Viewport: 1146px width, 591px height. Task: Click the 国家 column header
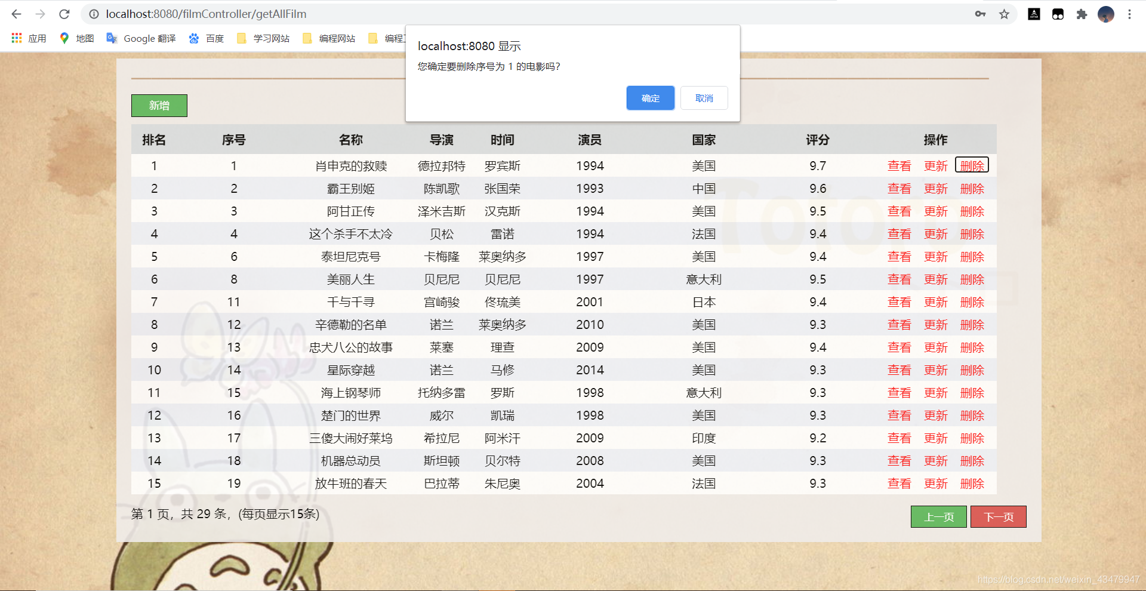[704, 140]
